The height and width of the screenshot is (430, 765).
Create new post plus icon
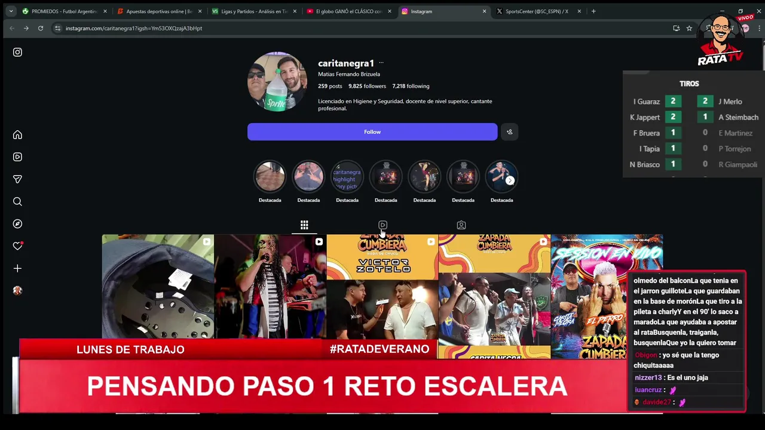click(x=17, y=269)
